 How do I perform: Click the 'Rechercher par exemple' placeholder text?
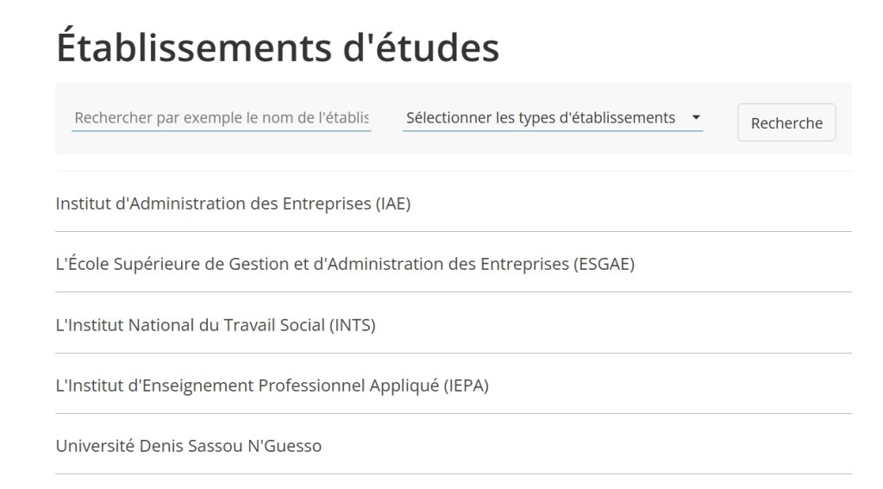[221, 118]
